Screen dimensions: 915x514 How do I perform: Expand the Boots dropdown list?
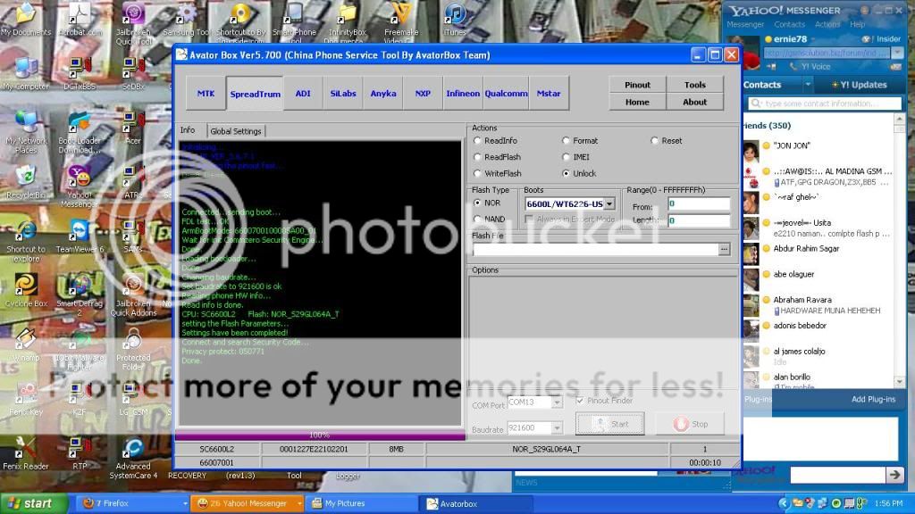[609, 204]
